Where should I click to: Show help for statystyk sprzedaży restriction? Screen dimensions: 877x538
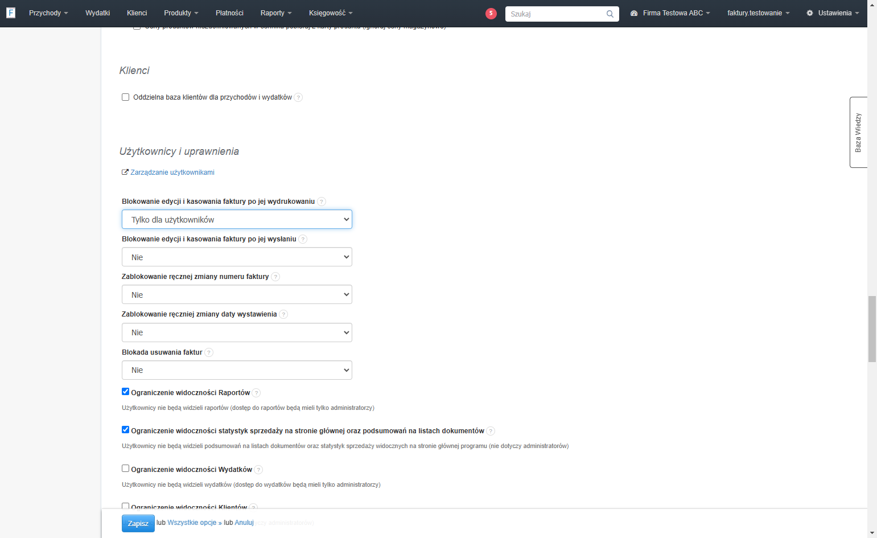(x=491, y=431)
